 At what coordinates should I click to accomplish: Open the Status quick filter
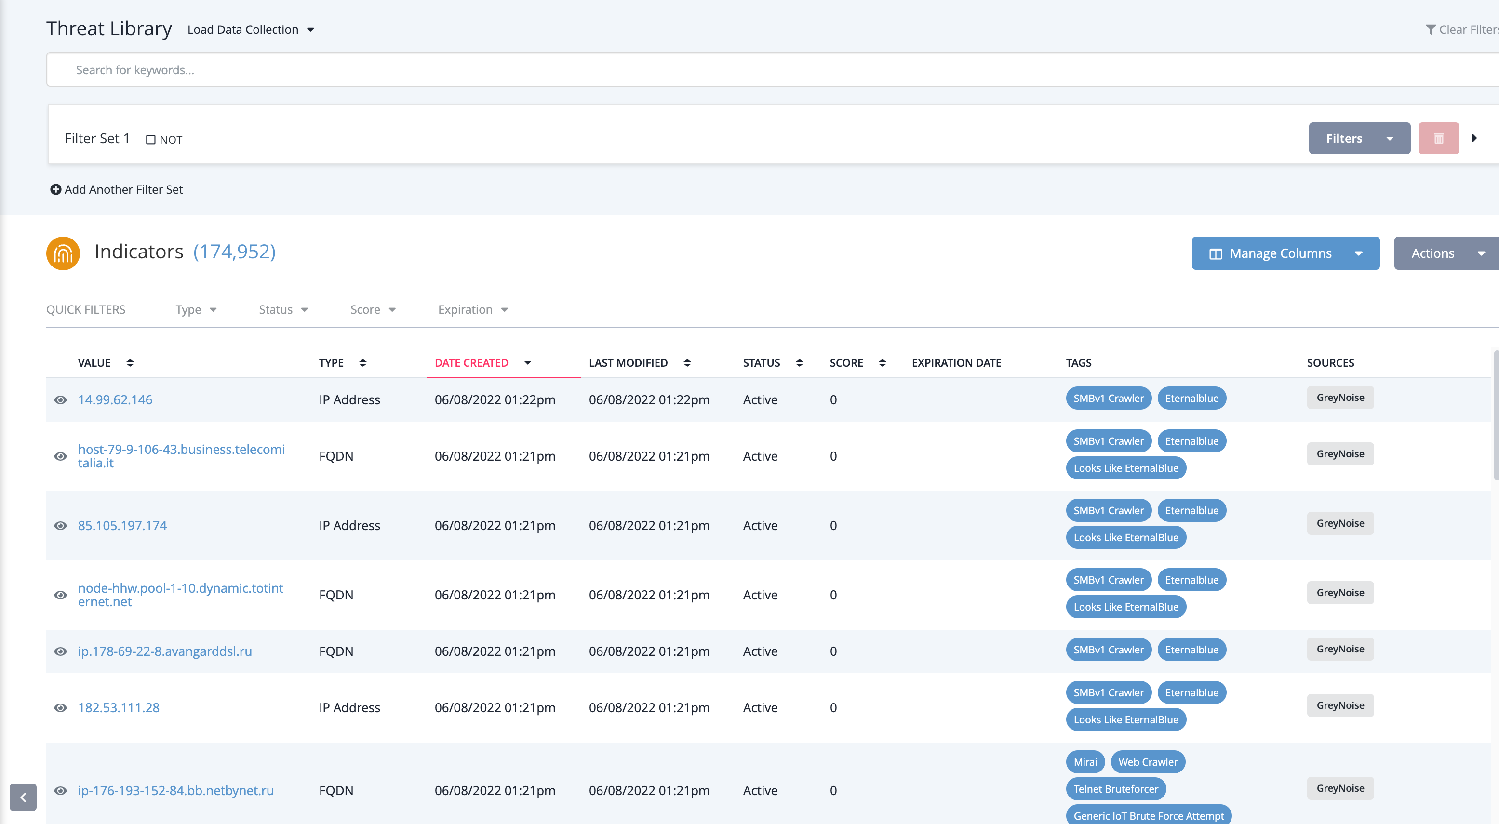[x=283, y=309]
